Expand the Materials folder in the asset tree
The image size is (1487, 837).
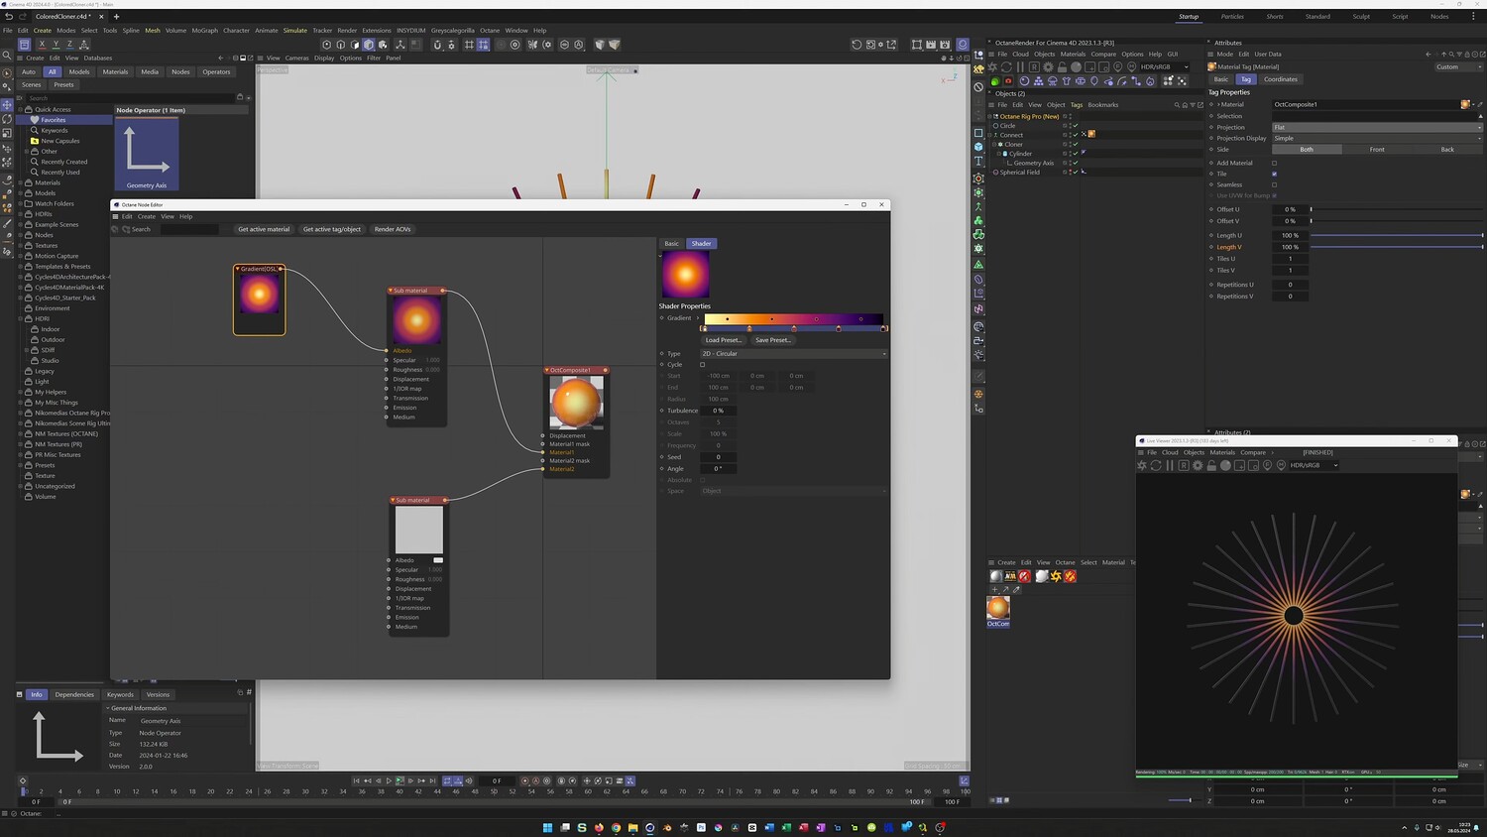[21, 182]
